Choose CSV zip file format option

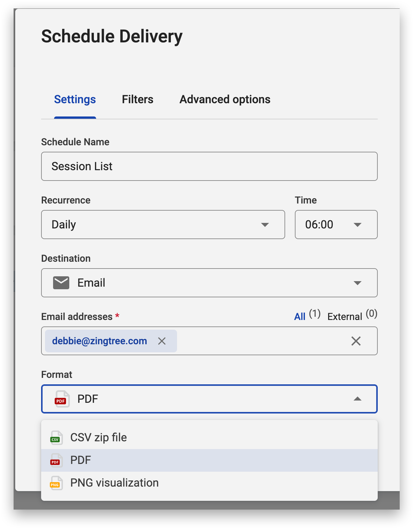pyautogui.click(x=99, y=438)
